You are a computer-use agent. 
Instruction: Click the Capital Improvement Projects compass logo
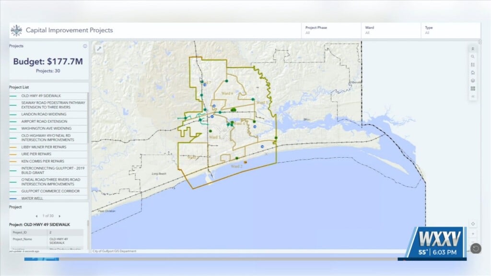pos(17,30)
